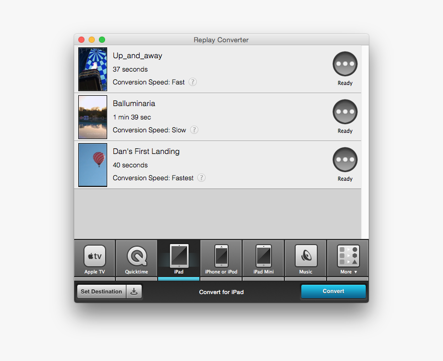Select the Music output format
Image resolution: width=443 pixels, height=361 pixels.
[305, 259]
